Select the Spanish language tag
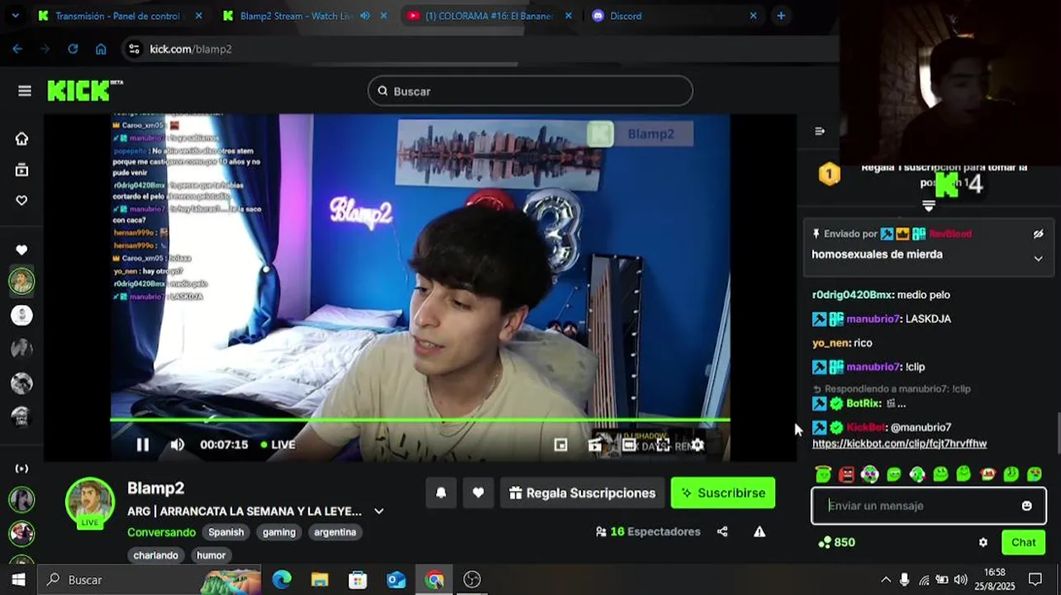 [x=226, y=532]
